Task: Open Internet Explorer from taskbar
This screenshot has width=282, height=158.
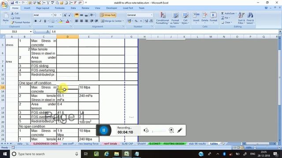Action: point(107,154)
